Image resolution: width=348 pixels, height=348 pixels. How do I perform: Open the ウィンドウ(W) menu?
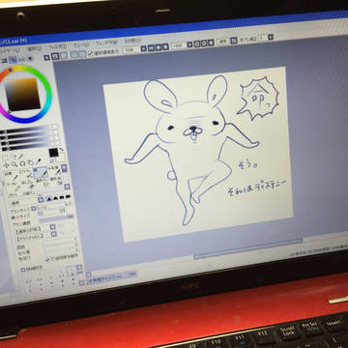coord(106,43)
